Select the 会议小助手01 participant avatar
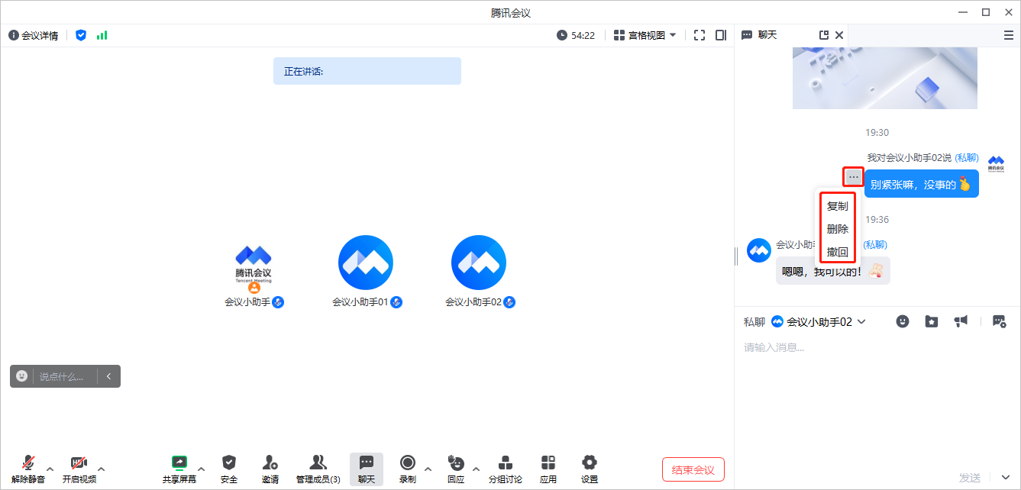The height and width of the screenshot is (490, 1021). pyautogui.click(x=366, y=263)
